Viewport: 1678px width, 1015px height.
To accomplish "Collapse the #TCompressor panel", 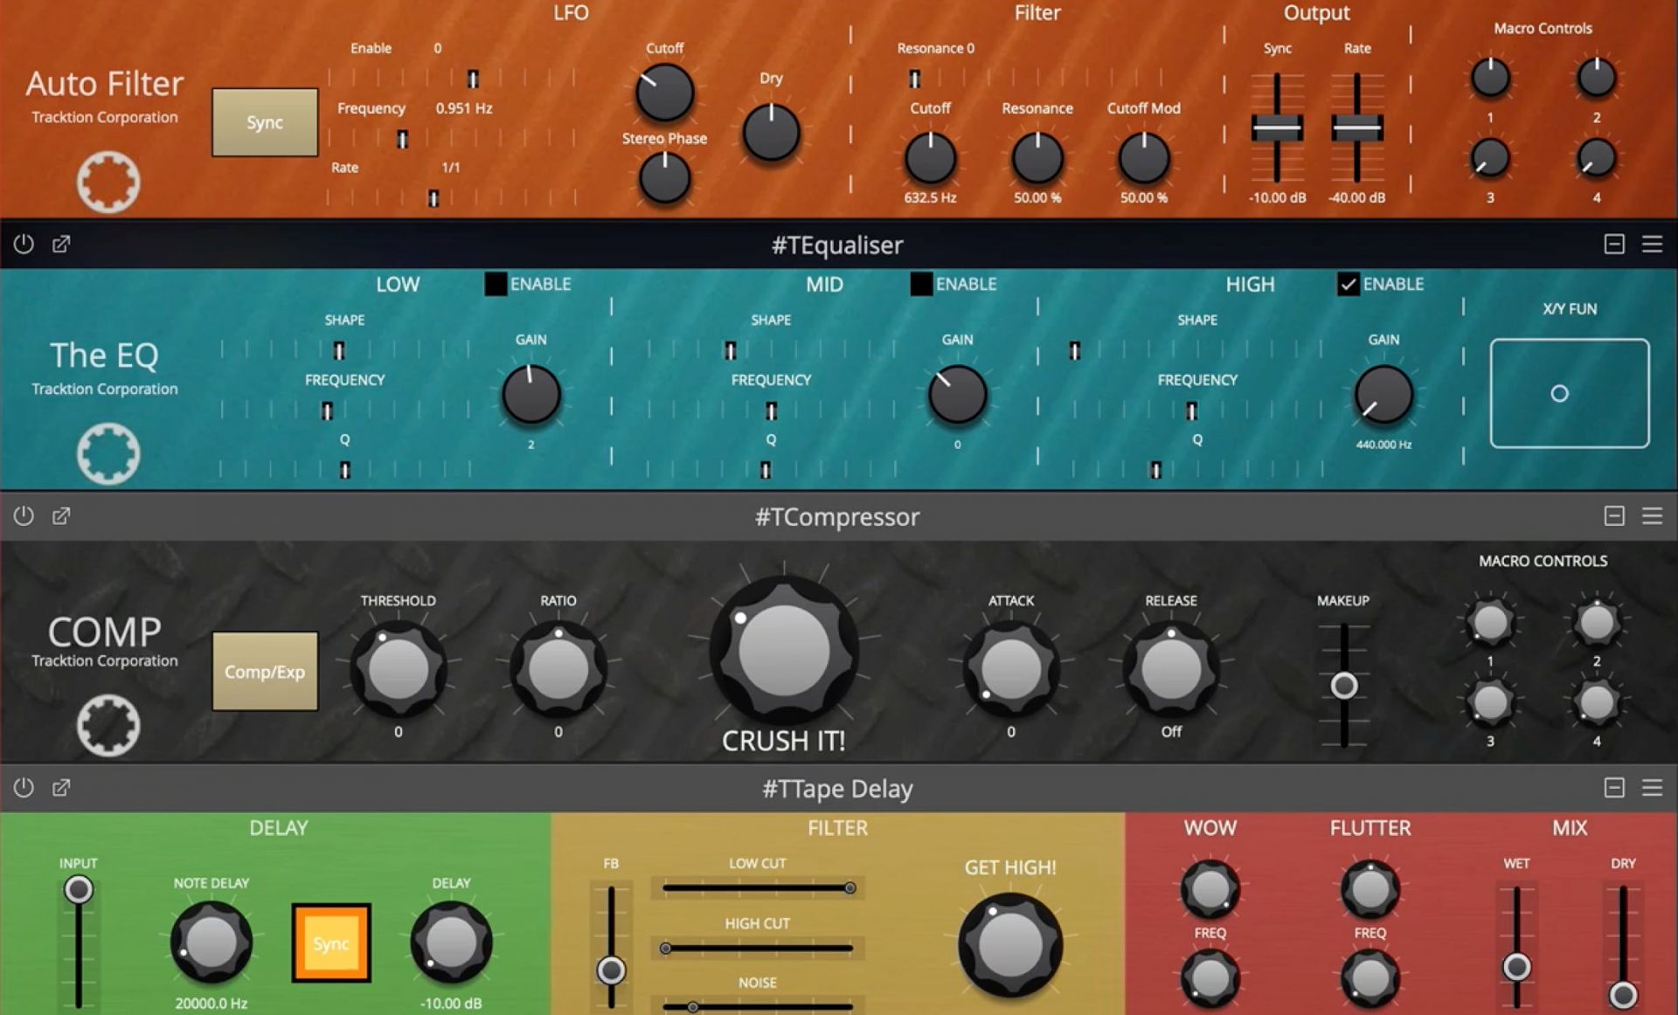I will pos(1614,515).
